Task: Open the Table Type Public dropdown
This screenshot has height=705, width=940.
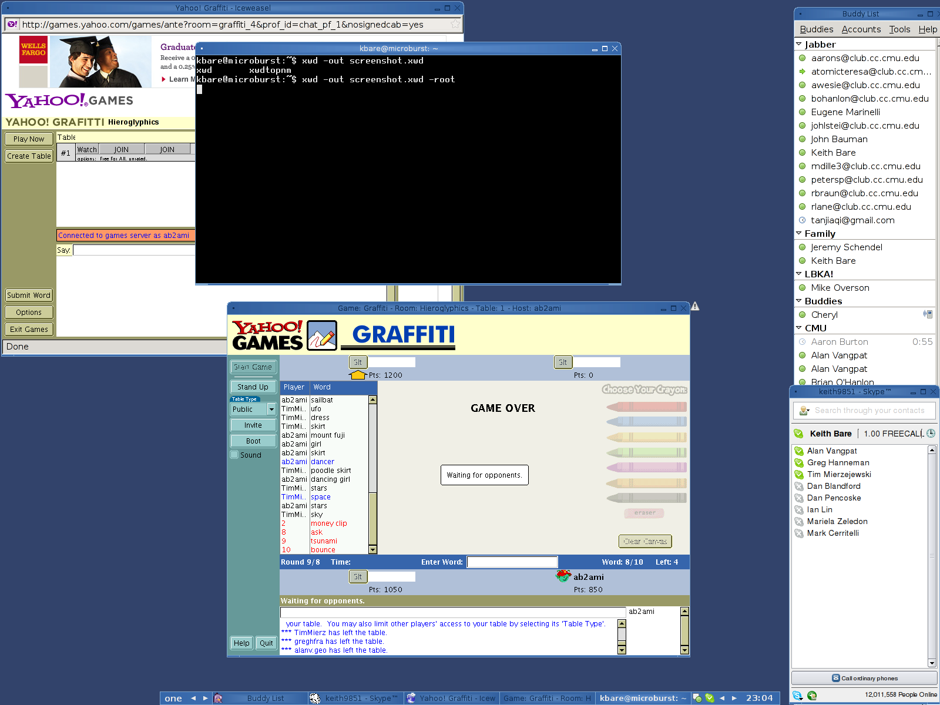Action: tap(271, 409)
